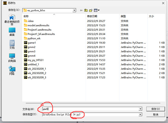Open the view menu icon
Viewport: 168px width, 123px height.
click(97, 10)
